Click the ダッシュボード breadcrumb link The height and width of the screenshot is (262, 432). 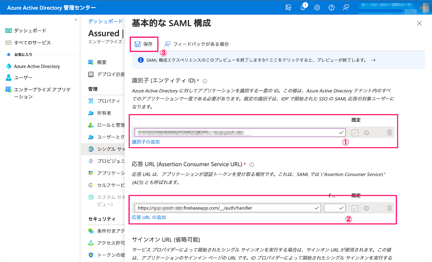(x=106, y=21)
